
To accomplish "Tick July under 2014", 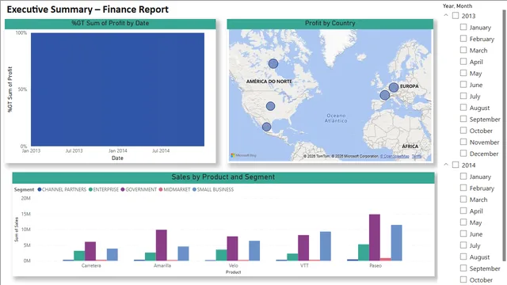I will click(463, 245).
